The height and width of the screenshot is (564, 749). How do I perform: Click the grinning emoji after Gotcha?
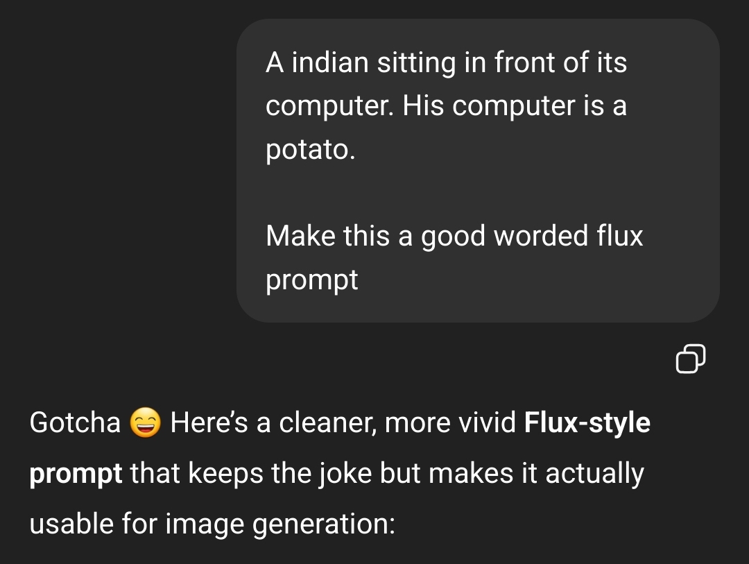145,422
